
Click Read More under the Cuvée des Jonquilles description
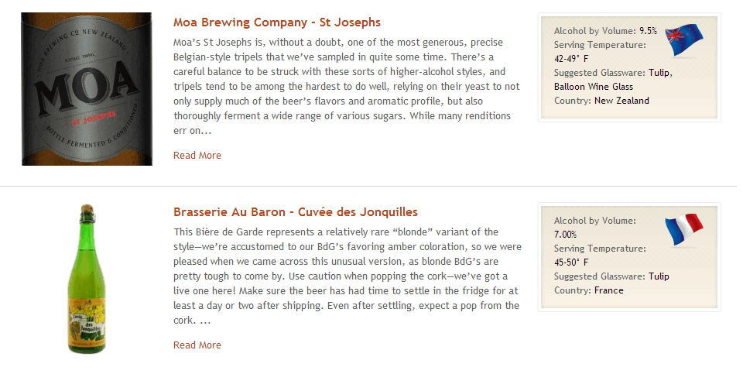point(197,345)
